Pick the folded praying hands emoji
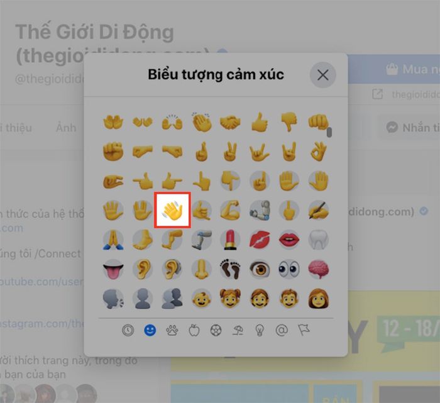This screenshot has width=440, height=403. coord(113,240)
